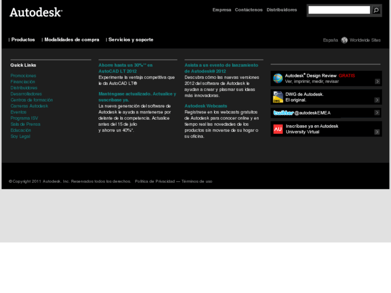The image size is (391, 293).
Task: Open Distribuidores in Quick Links list
Action: point(24,88)
